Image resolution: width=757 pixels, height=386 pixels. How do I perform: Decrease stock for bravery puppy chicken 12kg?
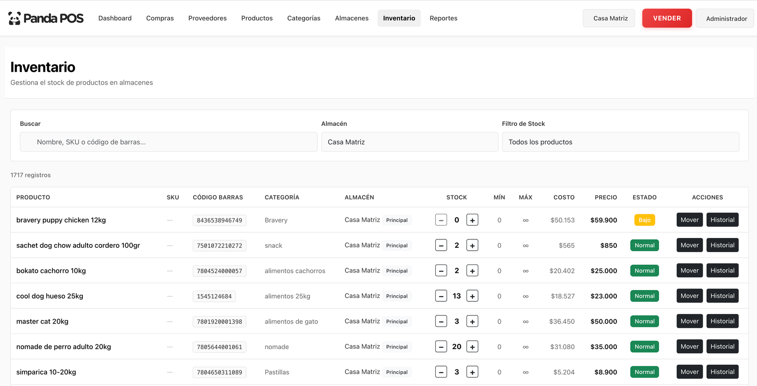point(441,220)
